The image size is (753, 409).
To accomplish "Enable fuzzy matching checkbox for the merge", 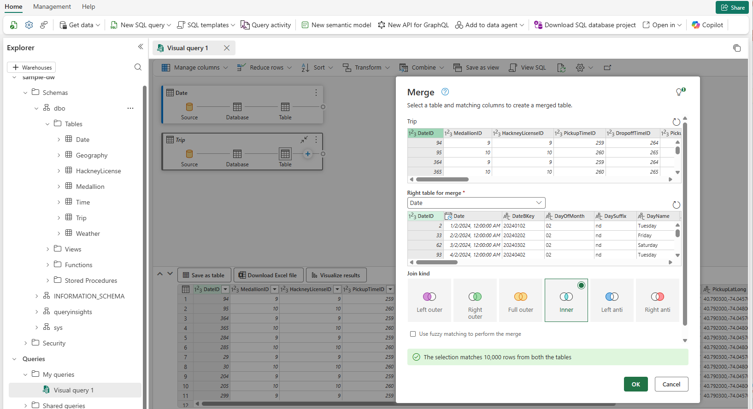I will (x=413, y=334).
